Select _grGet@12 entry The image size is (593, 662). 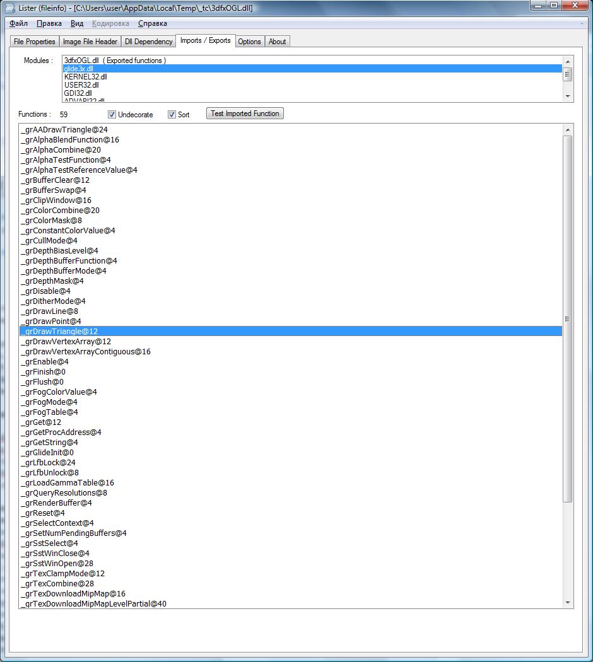[291, 422]
